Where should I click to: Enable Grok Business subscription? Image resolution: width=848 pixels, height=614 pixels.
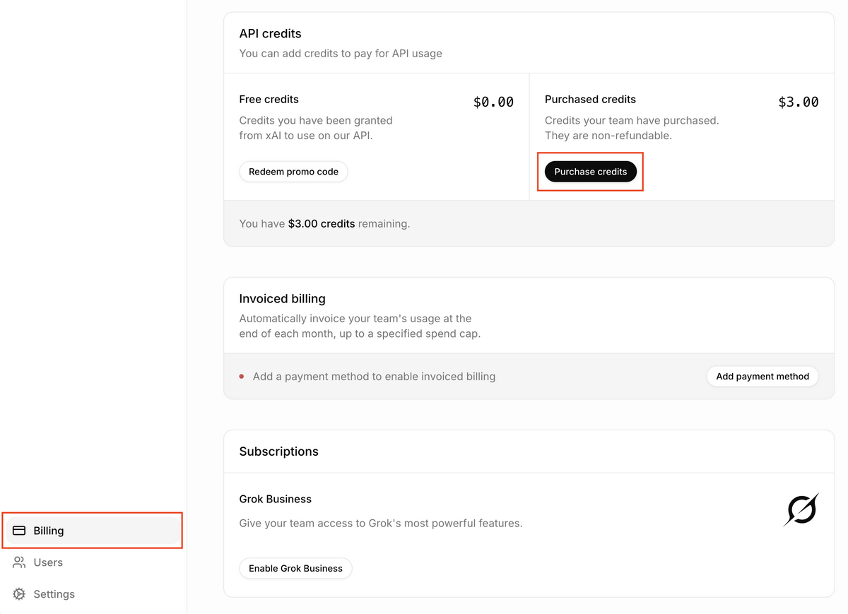[295, 568]
